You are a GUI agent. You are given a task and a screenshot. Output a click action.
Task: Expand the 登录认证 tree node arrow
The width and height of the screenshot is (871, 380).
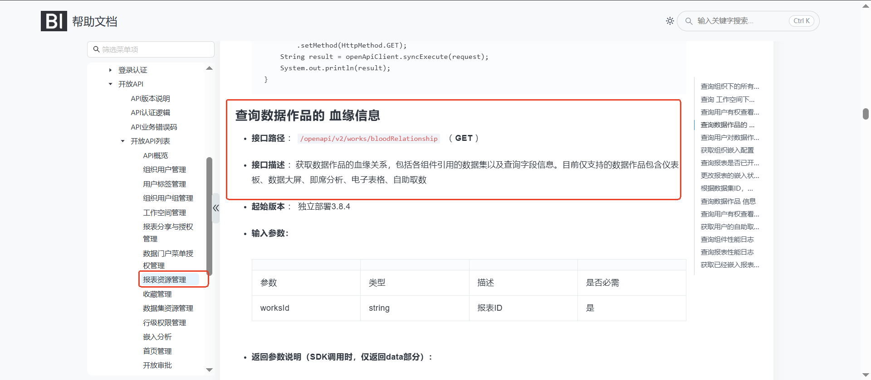[110, 70]
